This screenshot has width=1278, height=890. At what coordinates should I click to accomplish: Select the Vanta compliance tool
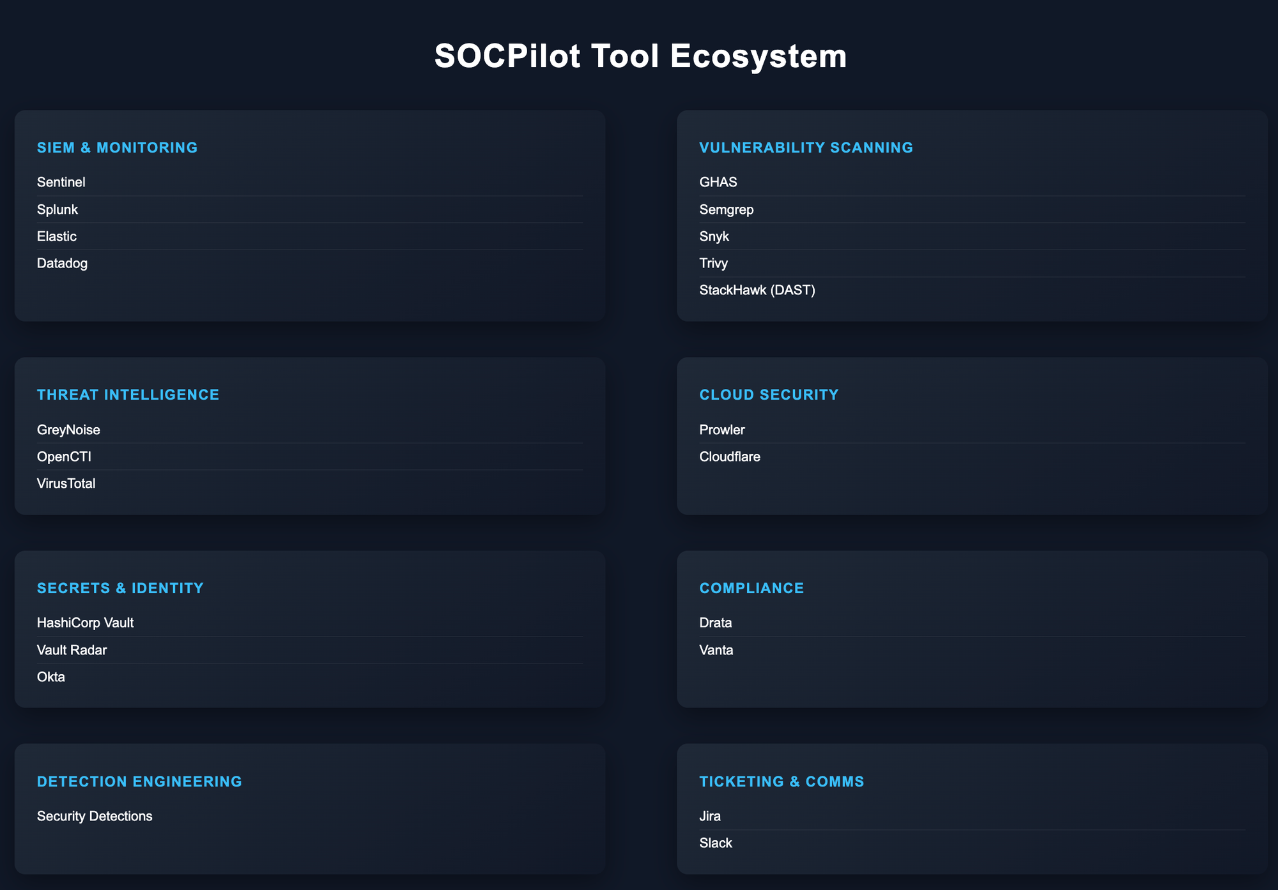[716, 650]
